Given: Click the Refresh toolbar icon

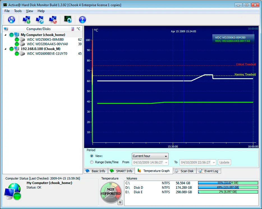Looking at the screenshot, I should pyautogui.click(x=11, y=20).
